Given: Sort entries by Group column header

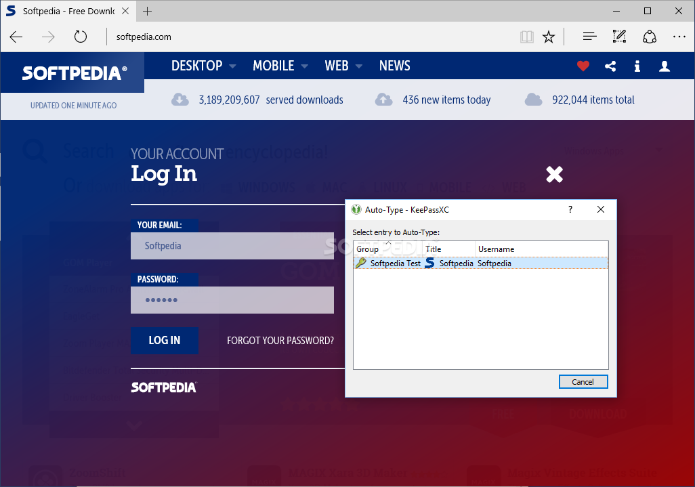Looking at the screenshot, I should click(x=388, y=249).
